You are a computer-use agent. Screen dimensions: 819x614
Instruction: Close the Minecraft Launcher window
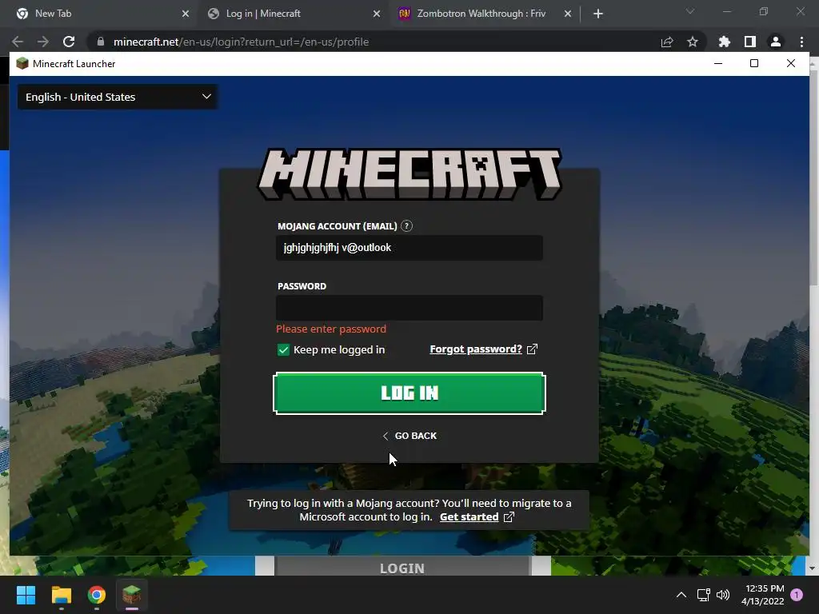point(791,64)
